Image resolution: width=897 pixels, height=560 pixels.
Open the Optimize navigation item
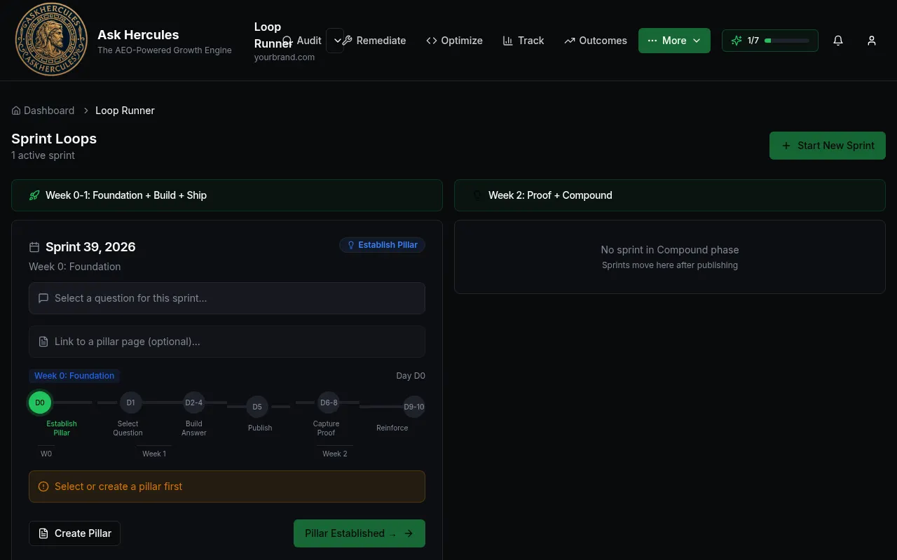[454, 41]
